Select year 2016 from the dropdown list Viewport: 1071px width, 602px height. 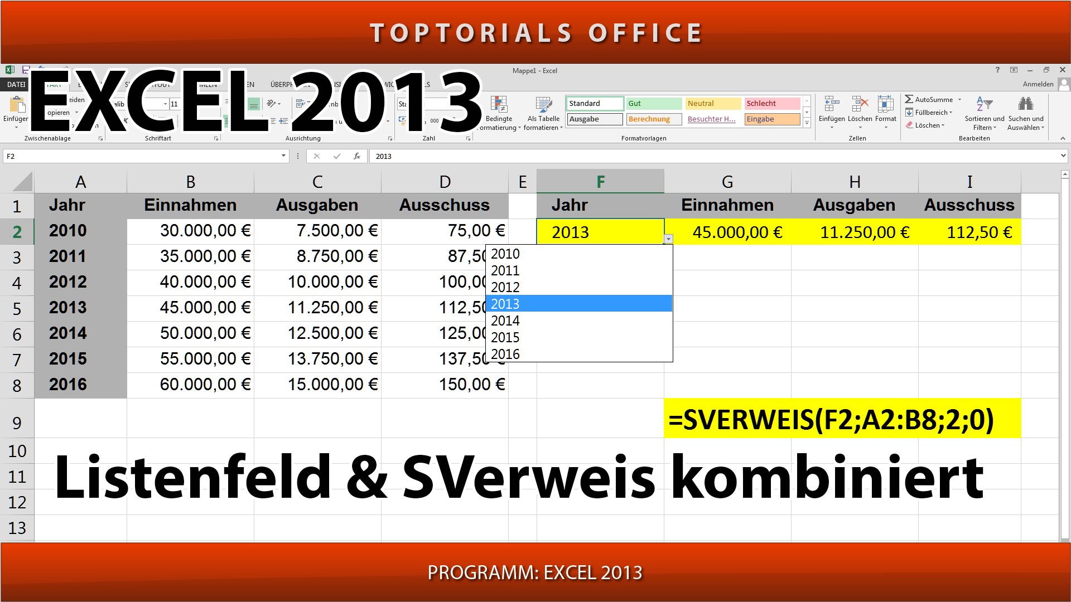[506, 355]
